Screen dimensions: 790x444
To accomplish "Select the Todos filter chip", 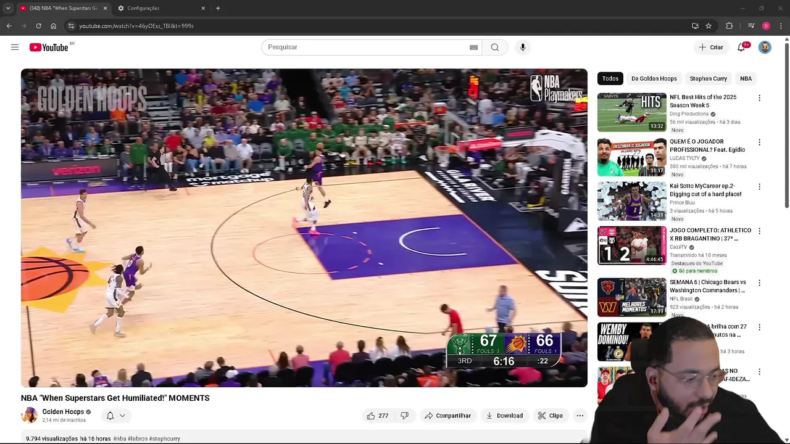I will pyautogui.click(x=610, y=78).
